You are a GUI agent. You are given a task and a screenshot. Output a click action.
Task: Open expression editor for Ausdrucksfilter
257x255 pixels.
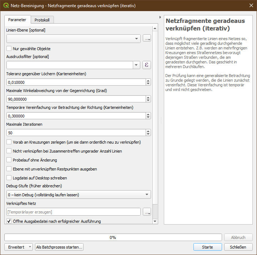point(147,65)
